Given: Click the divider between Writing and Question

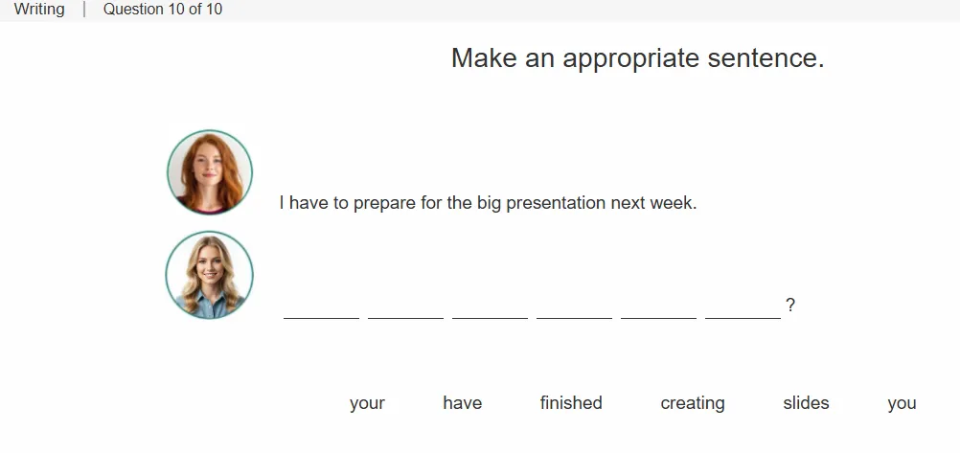Looking at the screenshot, I should (84, 10).
